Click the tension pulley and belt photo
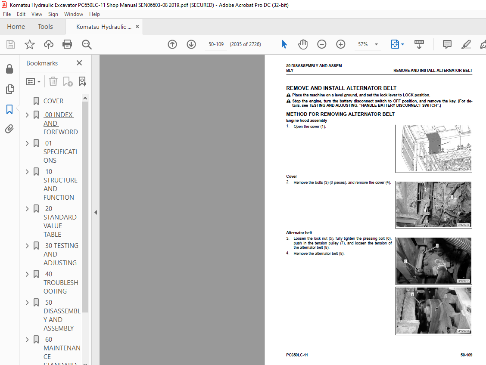The width and height of the screenshot is (486, 365). pos(433,311)
